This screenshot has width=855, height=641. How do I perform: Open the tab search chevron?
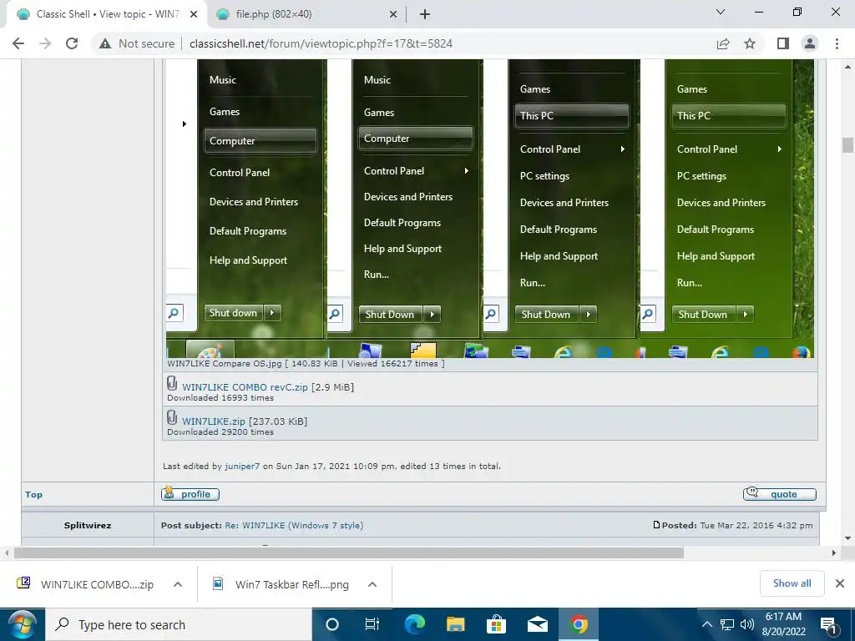coord(721,12)
